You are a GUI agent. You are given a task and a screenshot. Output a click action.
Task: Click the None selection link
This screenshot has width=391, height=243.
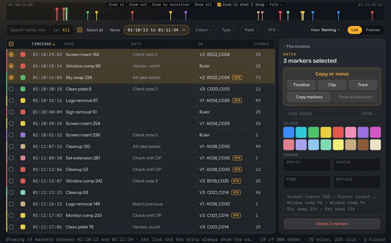point(115,30)
